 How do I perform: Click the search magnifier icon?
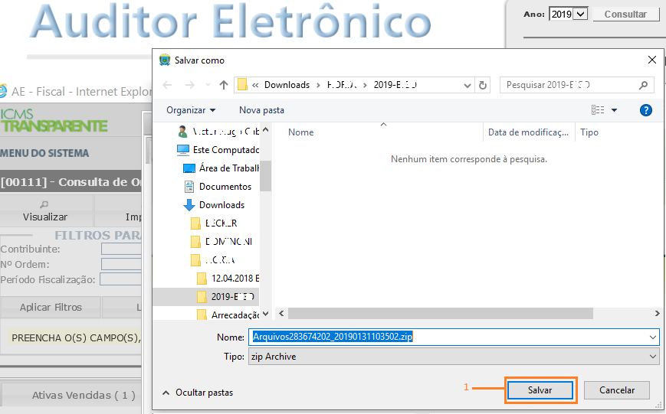[643, 85]
